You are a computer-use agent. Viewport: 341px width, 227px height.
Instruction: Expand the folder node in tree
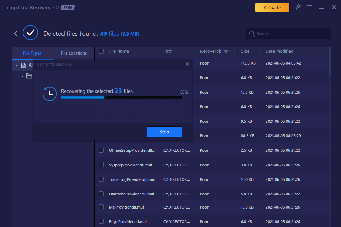[x=22, y=76]
